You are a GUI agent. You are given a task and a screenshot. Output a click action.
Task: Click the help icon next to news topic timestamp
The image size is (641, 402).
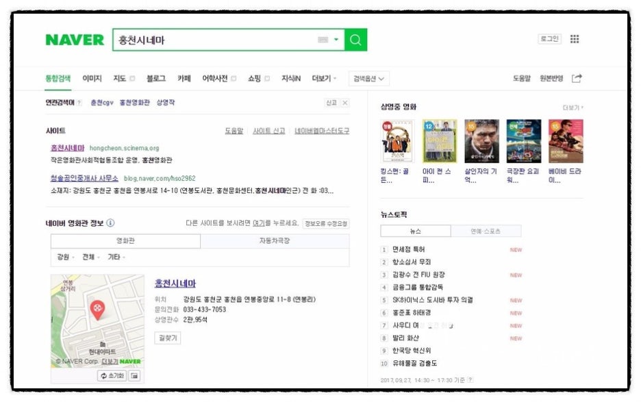(470, 380)
